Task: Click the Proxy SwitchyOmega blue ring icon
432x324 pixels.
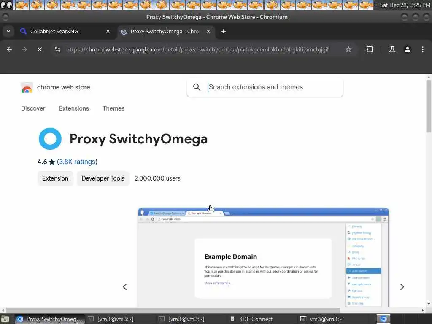Action: pos(50,138)
